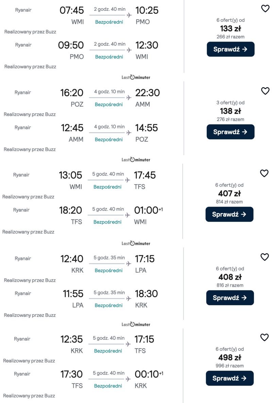Heart the 407 zł WMI–TFS flight

point(264,173)
